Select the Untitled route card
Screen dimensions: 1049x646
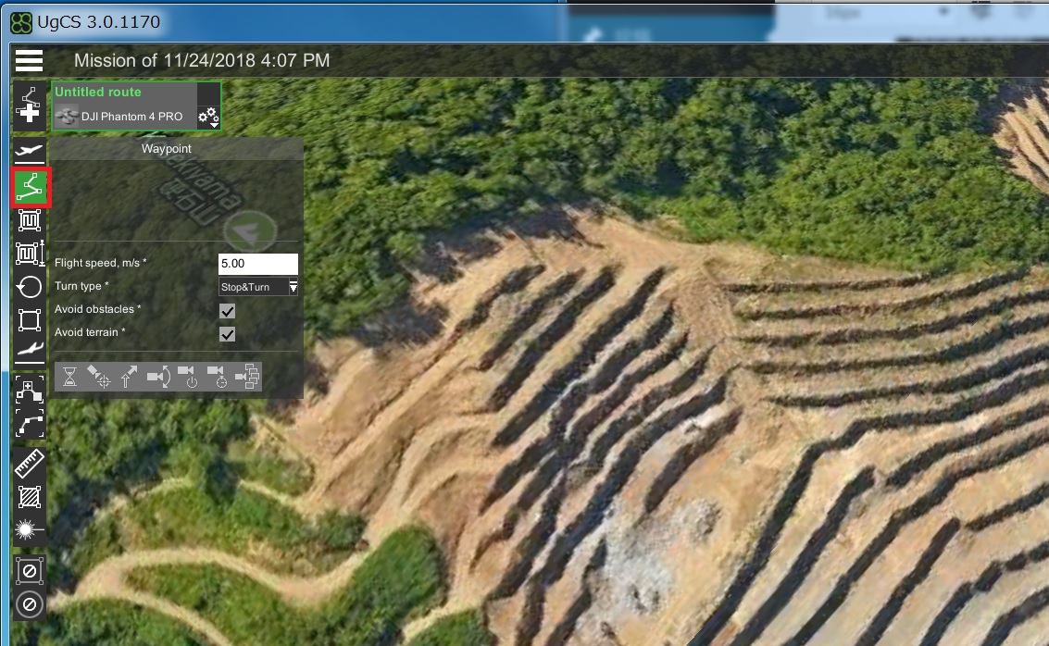(x=124, y=93)
